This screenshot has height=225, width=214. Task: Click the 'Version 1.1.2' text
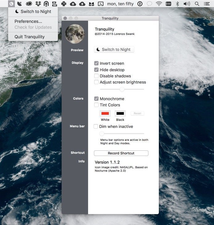107,162
